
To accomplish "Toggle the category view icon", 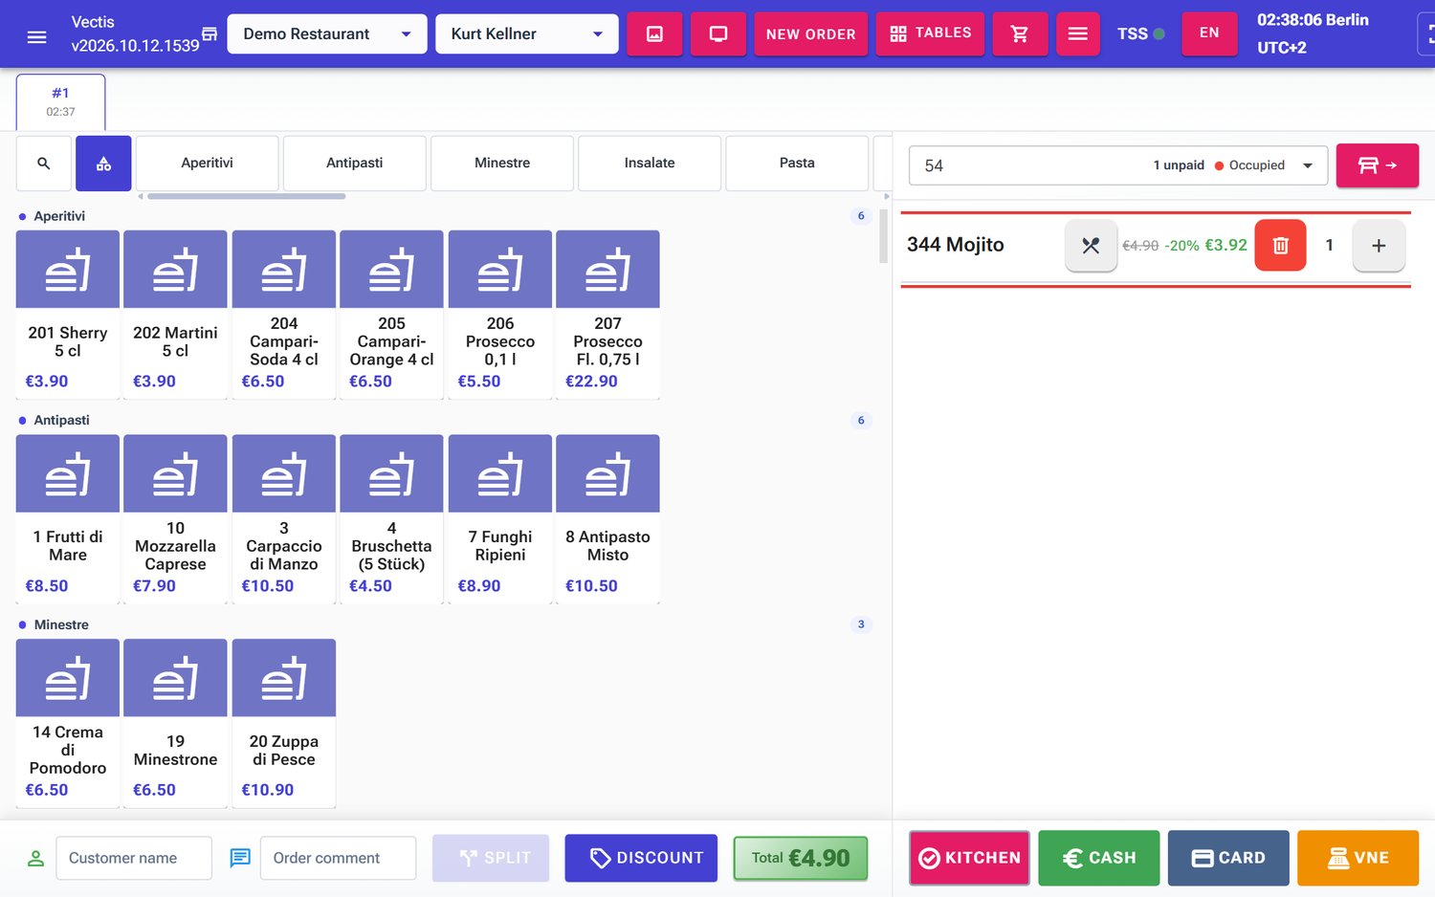I will 103,164.
